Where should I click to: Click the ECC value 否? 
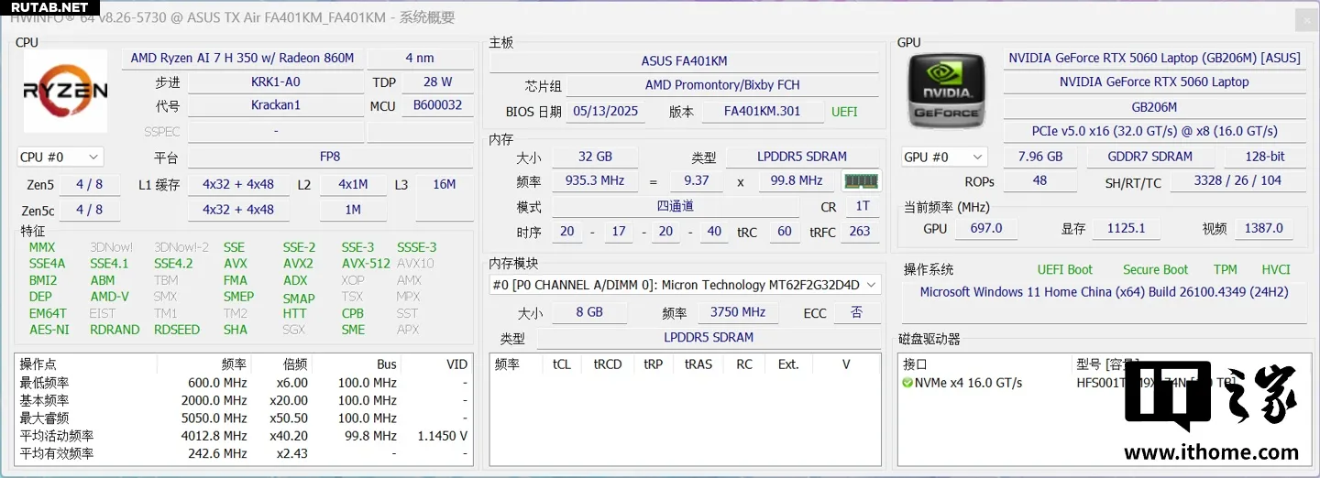[x=856, y=312]
